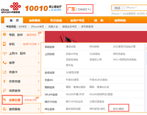
Task: Expand the 充值卡 category arrow
Action: (39, 72)
